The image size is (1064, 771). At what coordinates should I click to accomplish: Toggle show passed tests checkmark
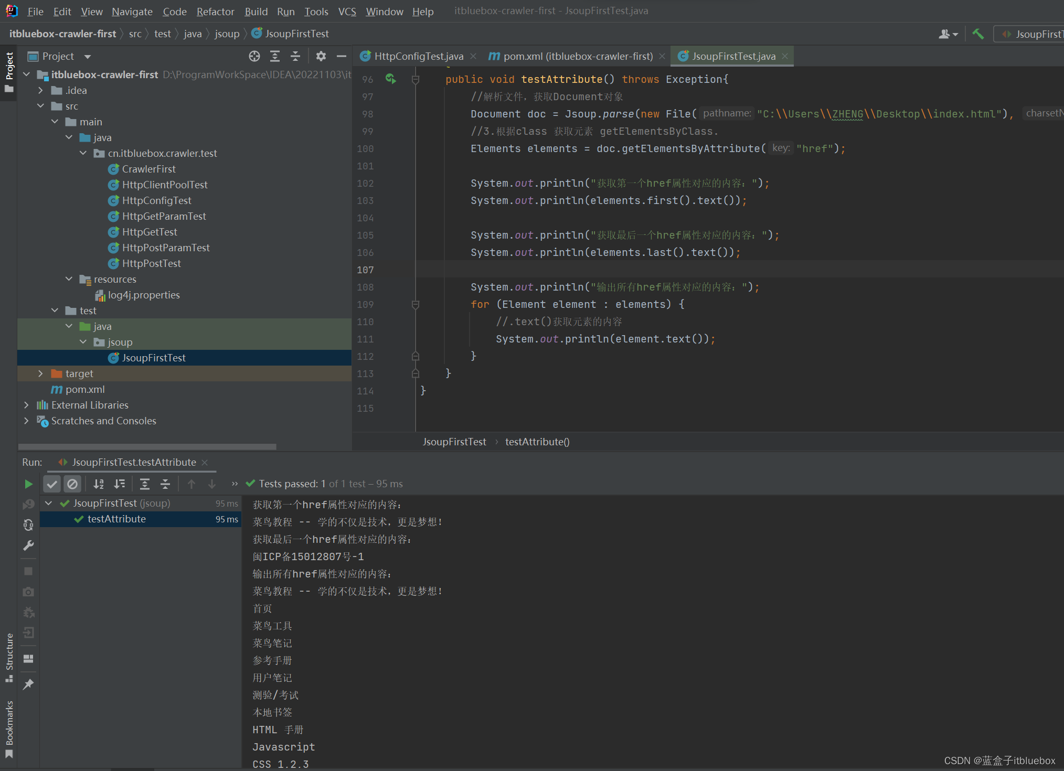52,484
